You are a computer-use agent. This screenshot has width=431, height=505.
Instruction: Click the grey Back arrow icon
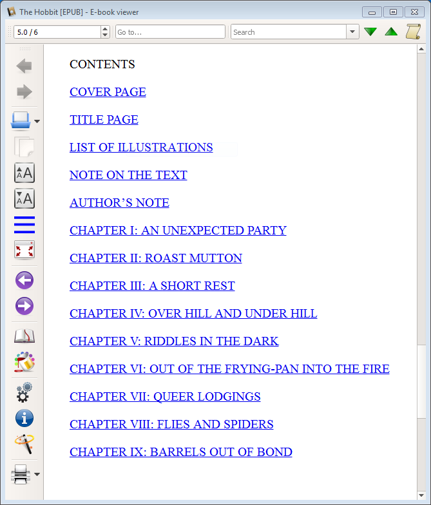pos(24,66)
